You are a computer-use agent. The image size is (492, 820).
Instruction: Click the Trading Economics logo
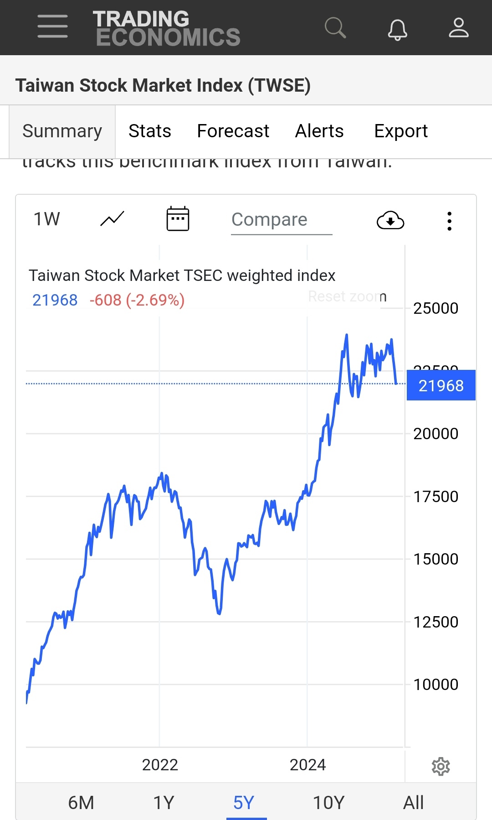coord(167,28)
